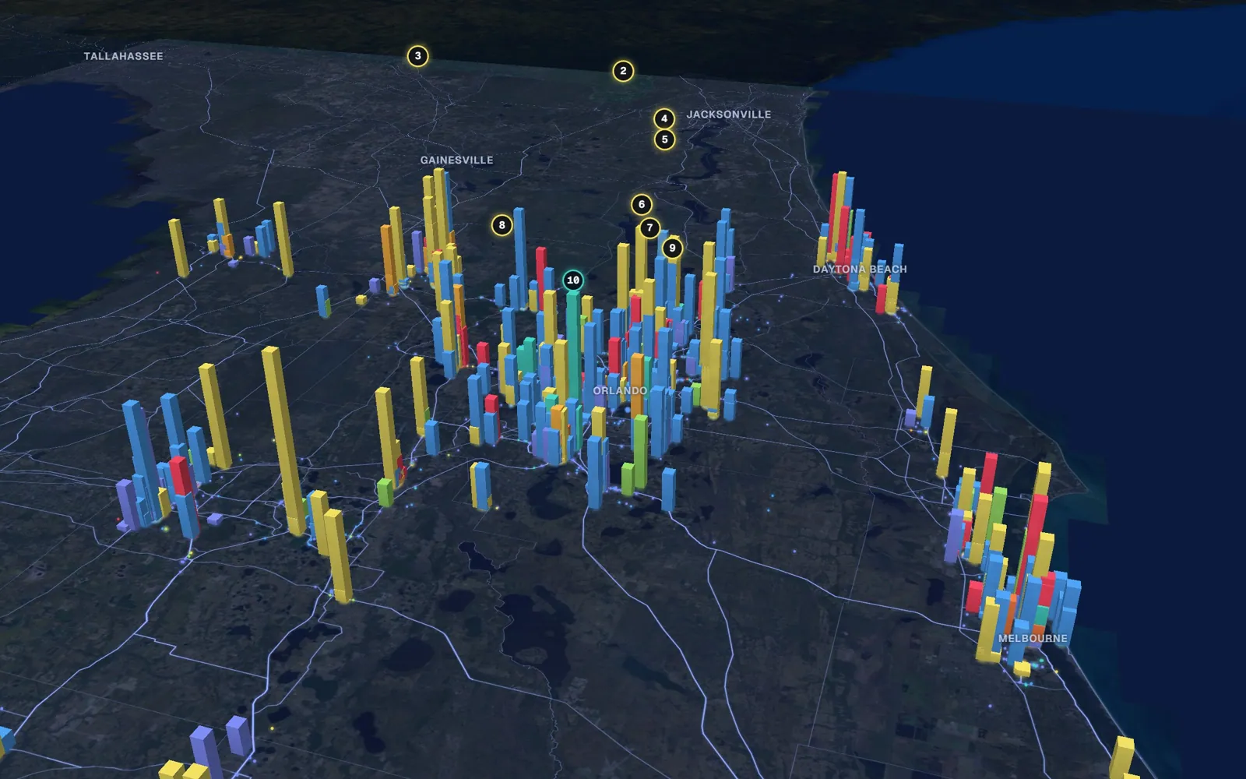Select the Gainesville city label
1246x779 pixels.
coord(457,160)
